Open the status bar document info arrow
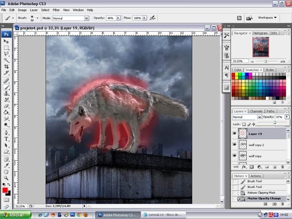This screenshot has width=292, height=219. (x=84, y=206)
